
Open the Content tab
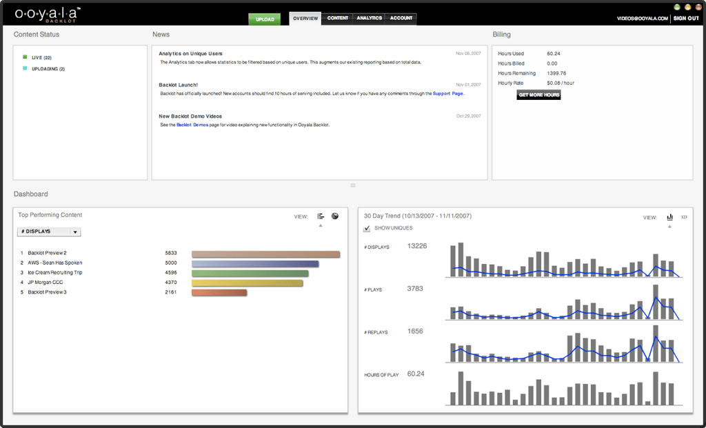click(x=338, y=18)
